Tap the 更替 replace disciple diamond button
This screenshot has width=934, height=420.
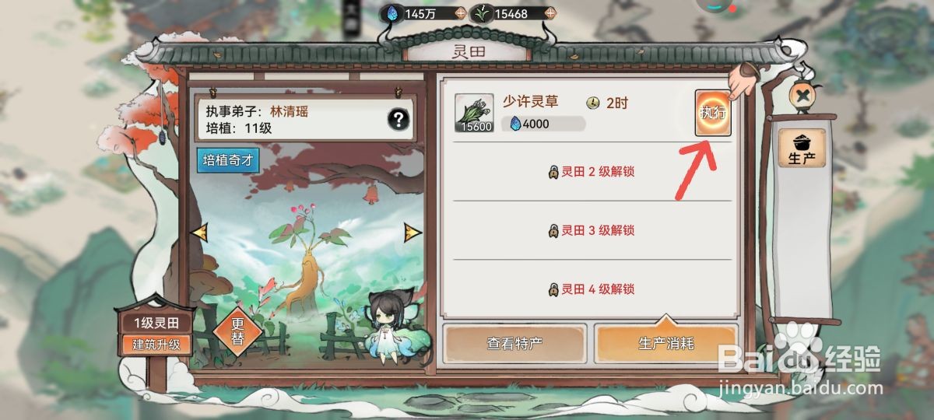[x=238, y=333]
